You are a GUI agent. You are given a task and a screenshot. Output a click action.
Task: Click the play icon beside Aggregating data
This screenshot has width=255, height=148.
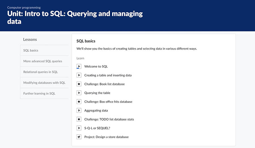tap(79, 110)
